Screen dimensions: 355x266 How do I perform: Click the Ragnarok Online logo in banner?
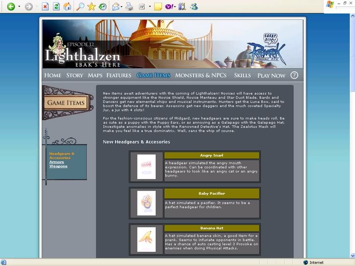(267, 50)
